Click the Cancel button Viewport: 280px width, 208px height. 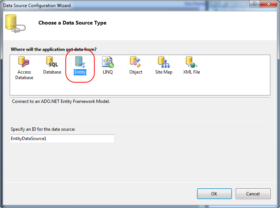point(253,194)
